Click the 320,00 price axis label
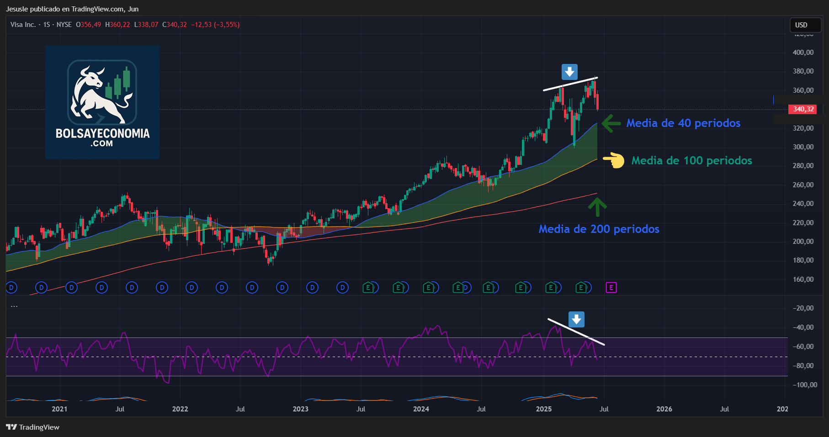This screenshot has height=437, width=829. point(803,128)
